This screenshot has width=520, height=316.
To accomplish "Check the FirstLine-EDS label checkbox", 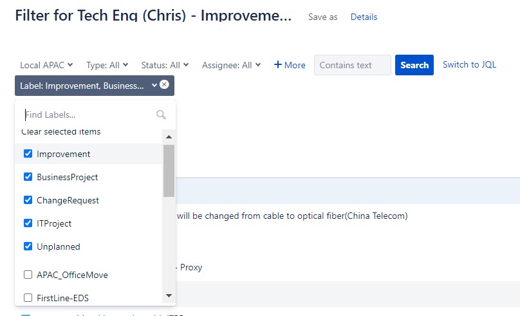I will pyautogui.click(x=28, y=298).
